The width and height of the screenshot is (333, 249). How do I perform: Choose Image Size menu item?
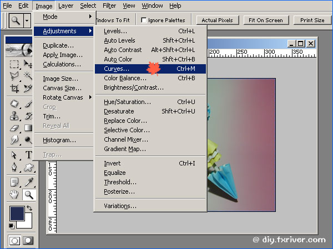[64, 79]
